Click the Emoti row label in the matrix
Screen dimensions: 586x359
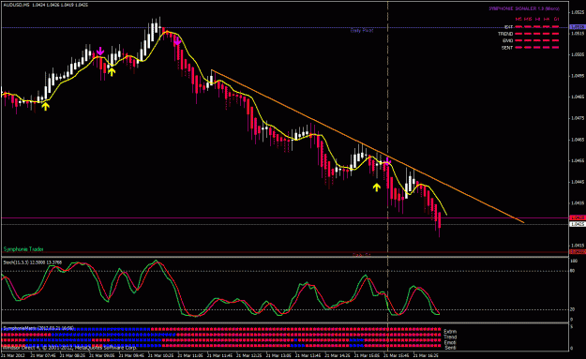tap(450, 342)
